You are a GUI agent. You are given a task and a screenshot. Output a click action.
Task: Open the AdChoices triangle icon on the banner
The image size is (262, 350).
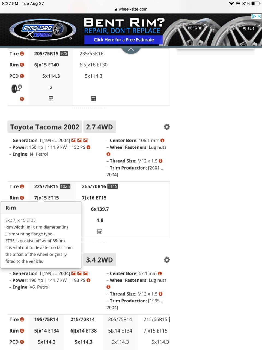coord(254,16)
